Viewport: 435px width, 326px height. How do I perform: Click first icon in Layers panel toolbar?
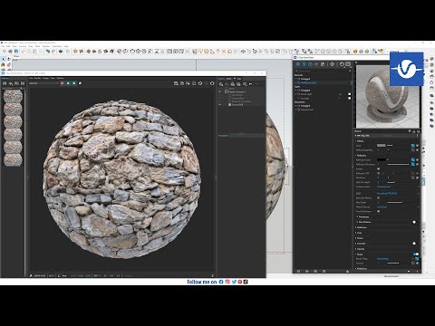[x=220, y=84]
